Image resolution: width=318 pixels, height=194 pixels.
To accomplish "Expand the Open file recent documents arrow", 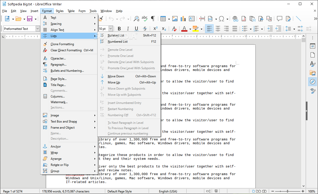I will pos(24,19).
